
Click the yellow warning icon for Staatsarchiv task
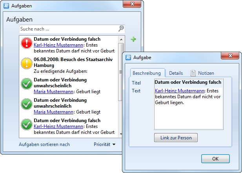[x=26, y=63]
